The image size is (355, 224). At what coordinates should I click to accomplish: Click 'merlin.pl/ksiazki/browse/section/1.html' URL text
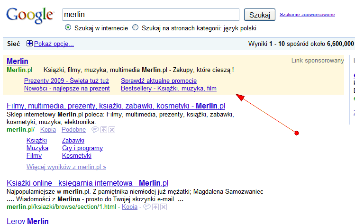click(61, 207)
